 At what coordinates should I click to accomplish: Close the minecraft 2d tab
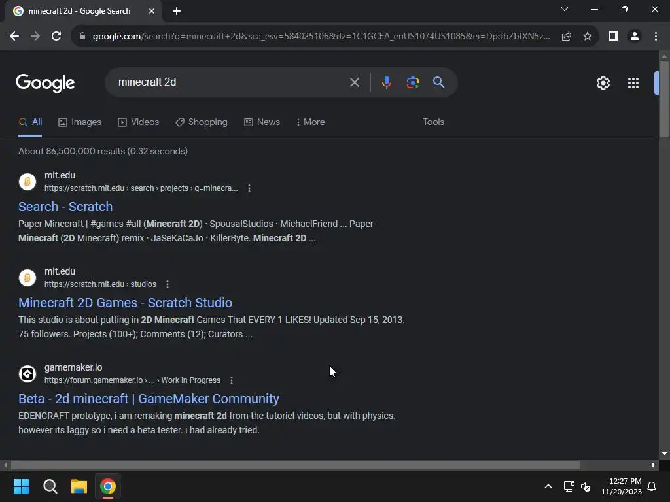point(152,11)
